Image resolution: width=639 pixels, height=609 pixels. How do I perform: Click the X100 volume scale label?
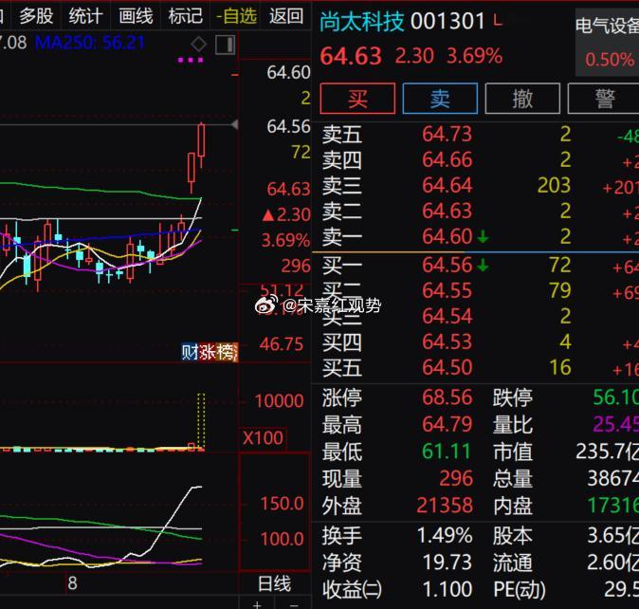(x=263, y=438)
